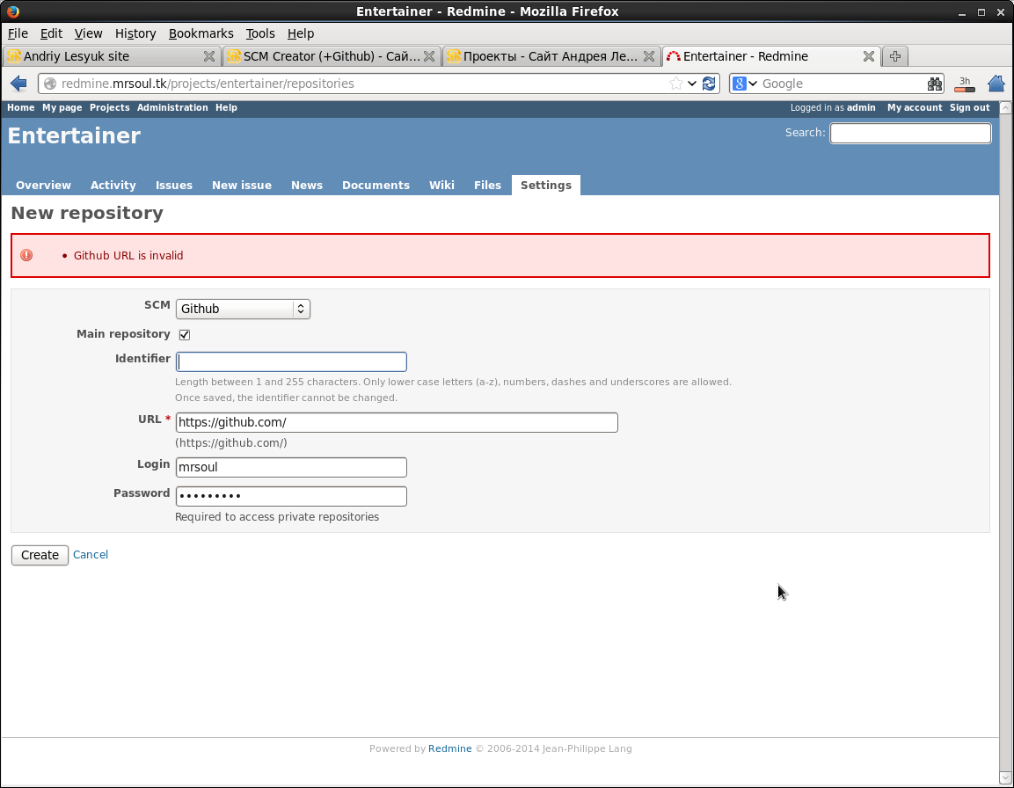Click into the URL input field
This screenshot has height=788, width=1014.
(x=397, y=422)
